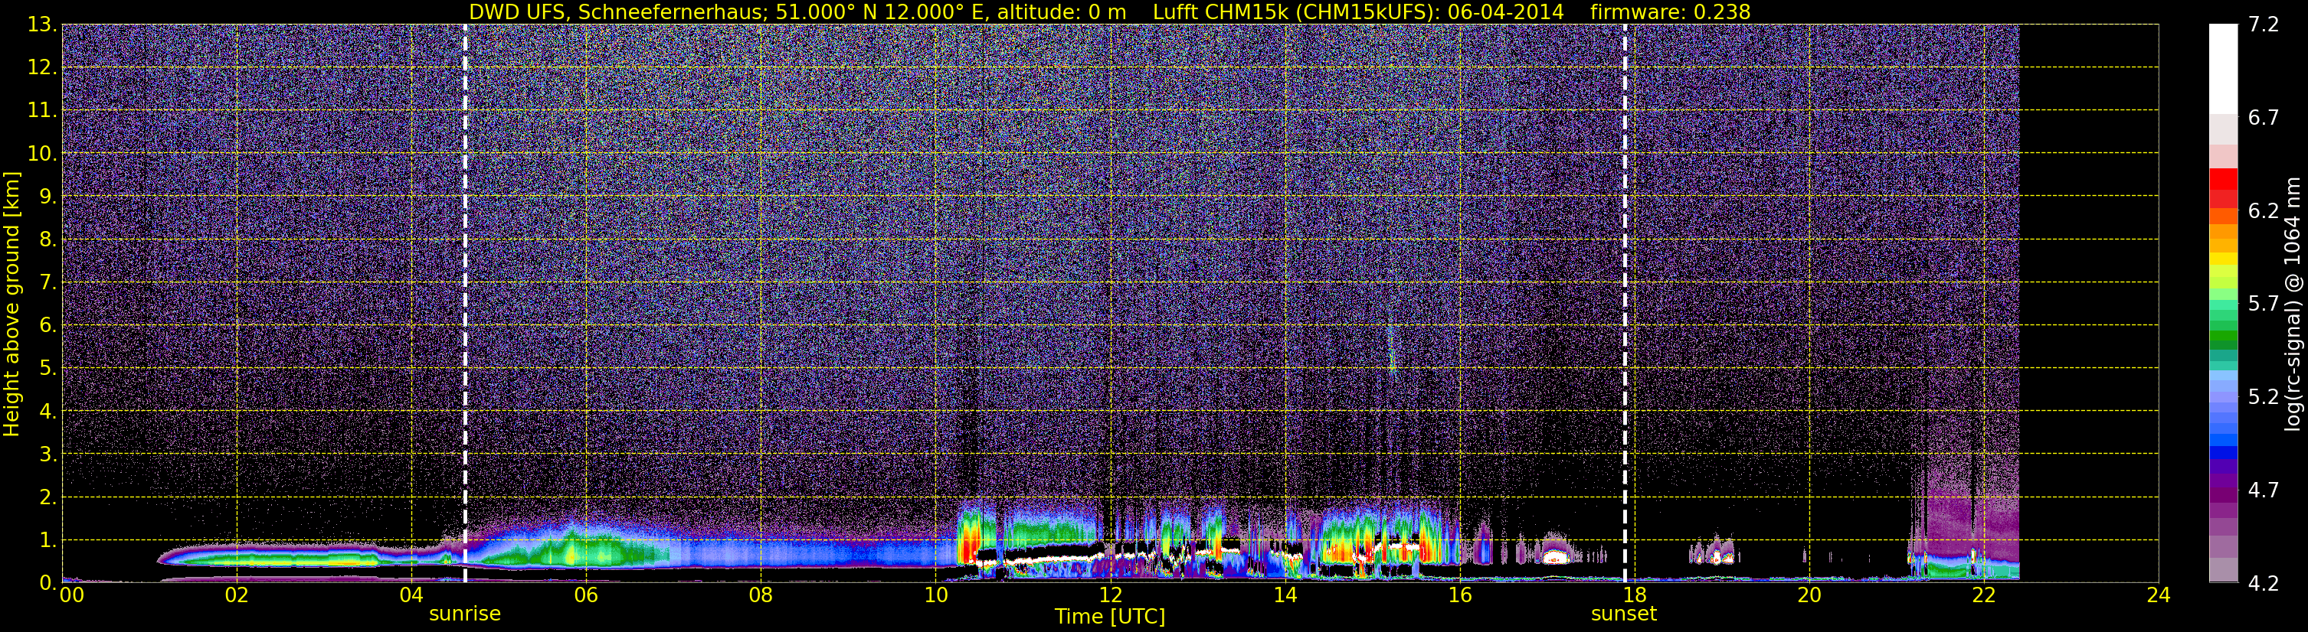Click the "7." height axis tick label
This screenshot has height=632, width=2308.
coord(48,283)
